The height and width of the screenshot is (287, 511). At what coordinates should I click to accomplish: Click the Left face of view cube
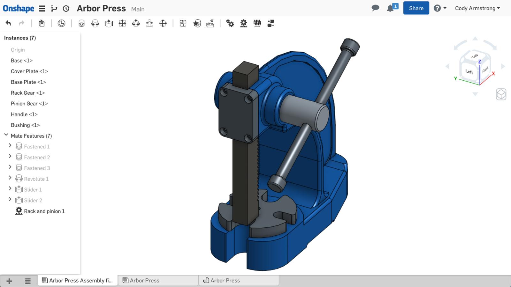pos(469,71)
